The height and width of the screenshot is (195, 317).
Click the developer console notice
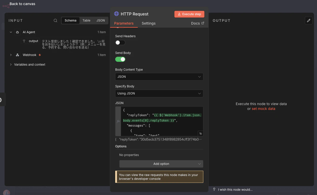pyautogui.click(x=159, y=177)
